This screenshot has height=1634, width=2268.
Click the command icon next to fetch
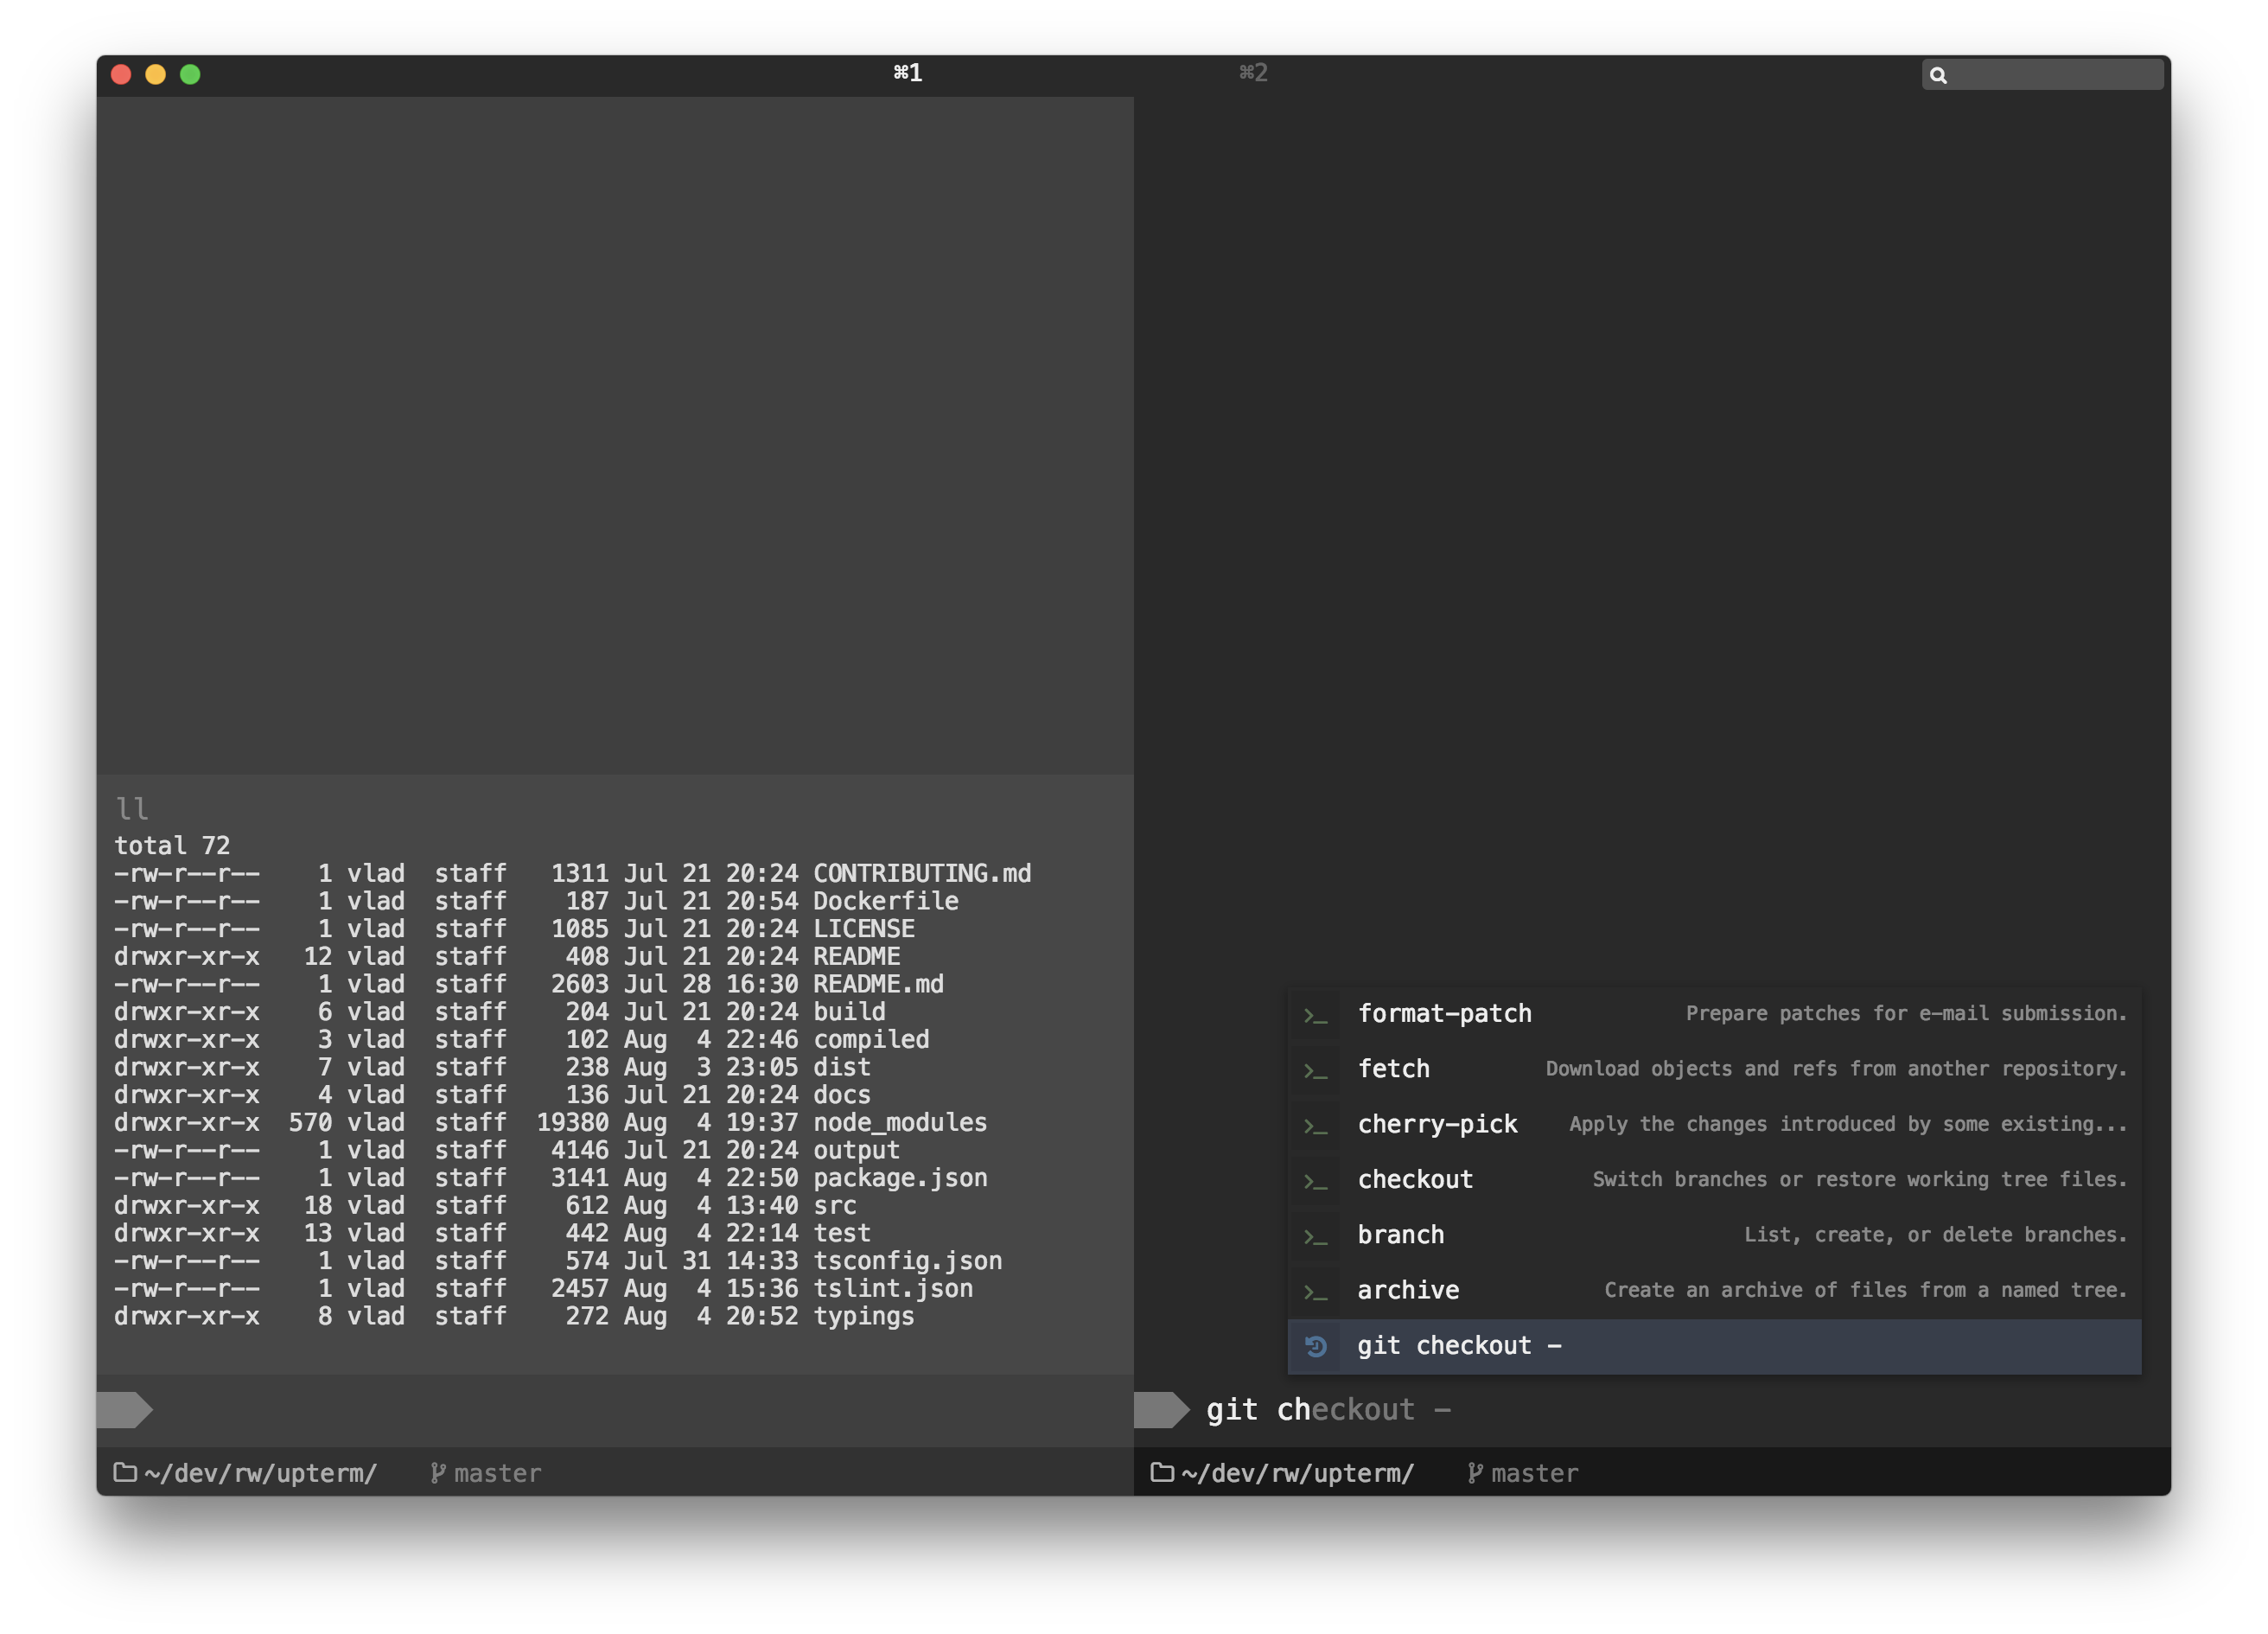(x=1315, y=1072)
